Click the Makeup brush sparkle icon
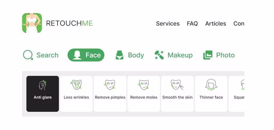The width and height of the screenshot is (274, 130). click(x=159, y=55)
